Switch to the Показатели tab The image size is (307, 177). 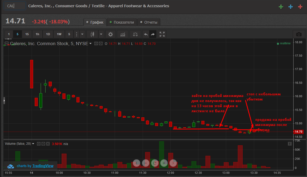click(x=121, y=22)
